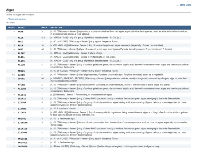This screenshot has height=148, width=197.
Task: Click the Y front hook for ALGOID
Action: [14, 95]
